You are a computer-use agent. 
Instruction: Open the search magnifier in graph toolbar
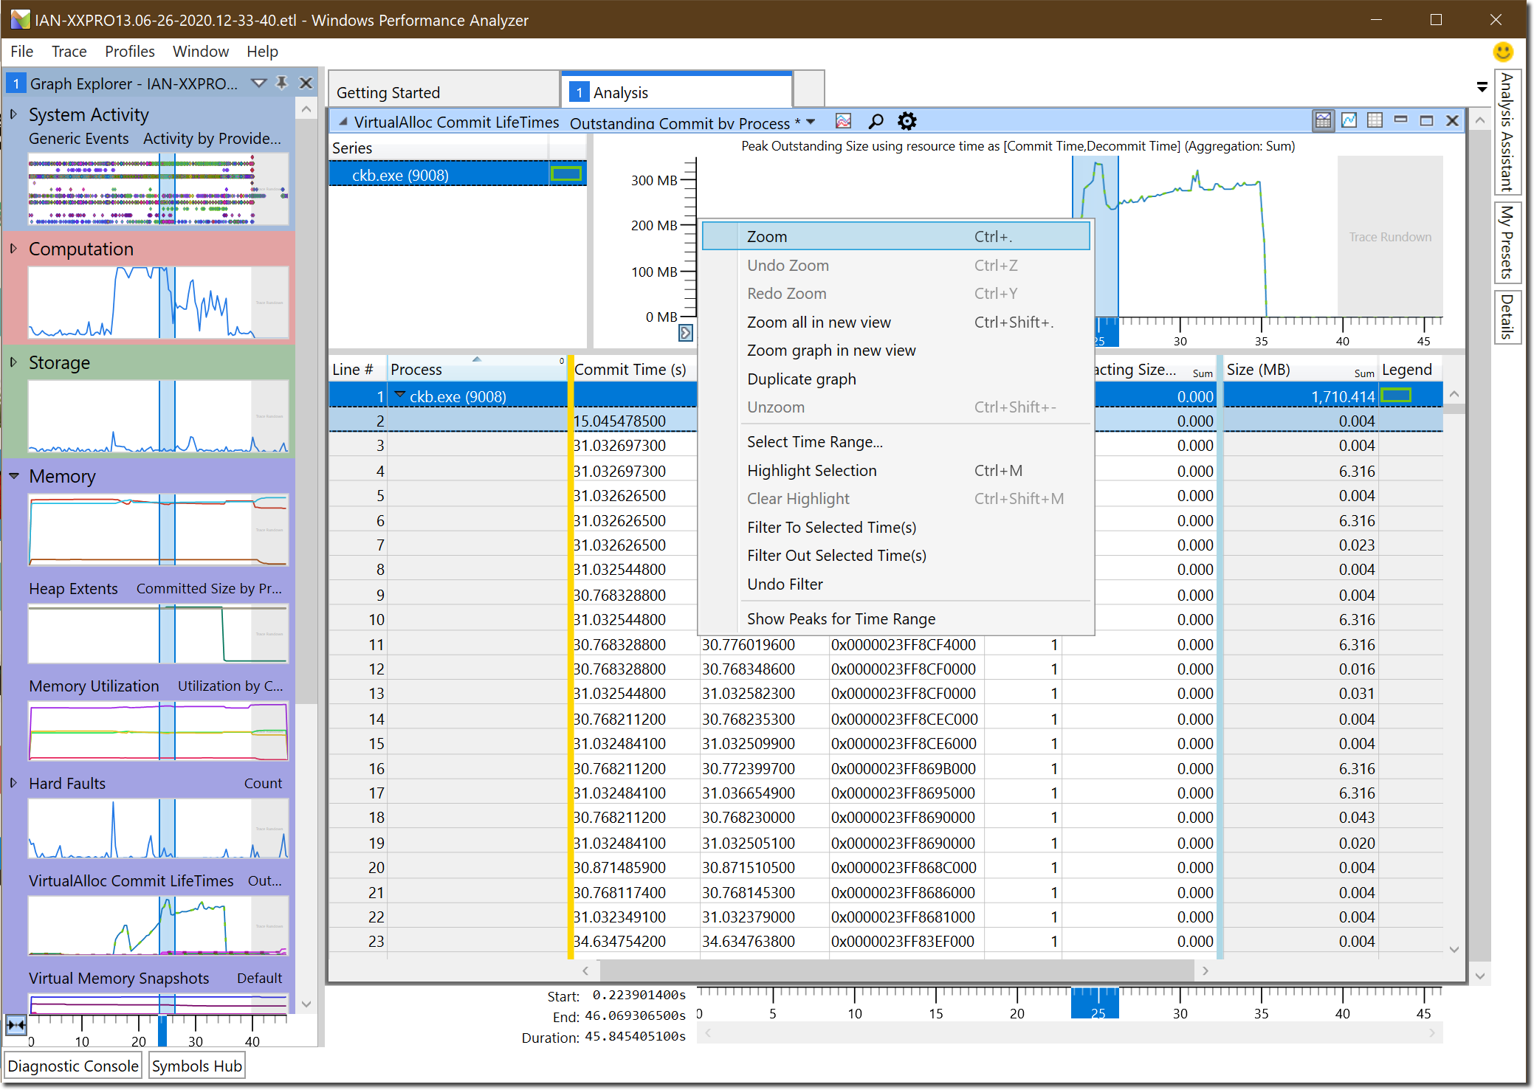pos(876,121)
